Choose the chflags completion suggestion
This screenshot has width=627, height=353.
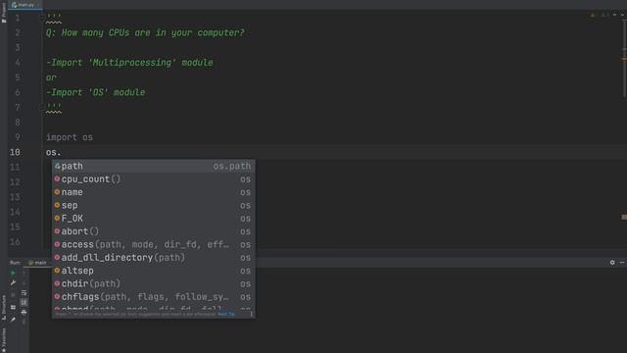click(154, 297)
